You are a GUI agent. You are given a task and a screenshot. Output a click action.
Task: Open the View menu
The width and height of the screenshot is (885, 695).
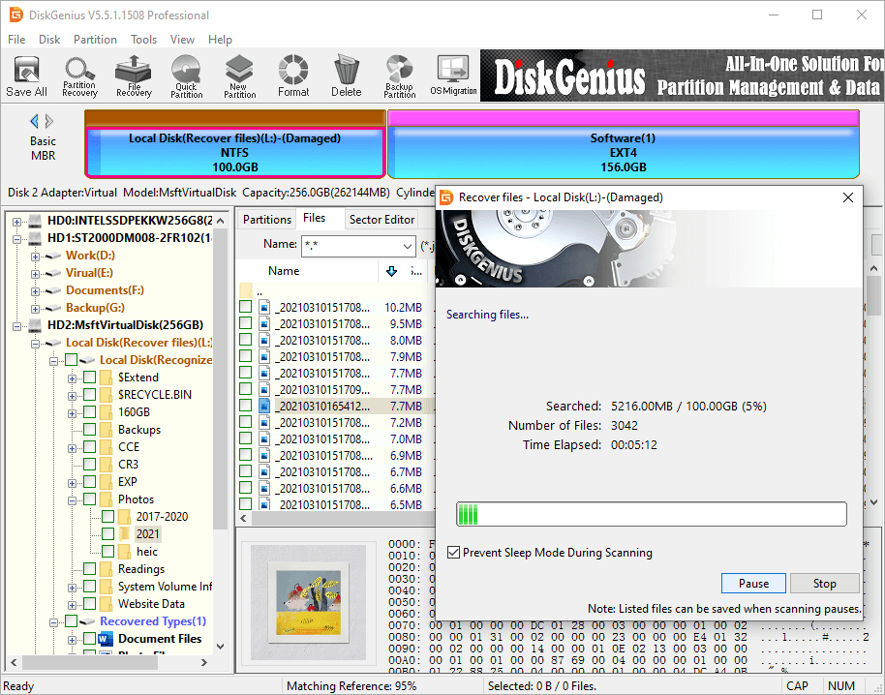tap(182, 40)
